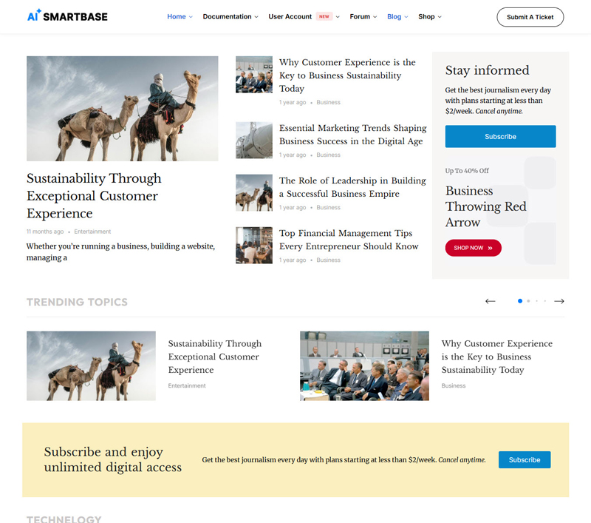The height and width of the screenshot is (523, 591).
Task: Click the Submit A Ticket button
Action: tap(530, 17)
